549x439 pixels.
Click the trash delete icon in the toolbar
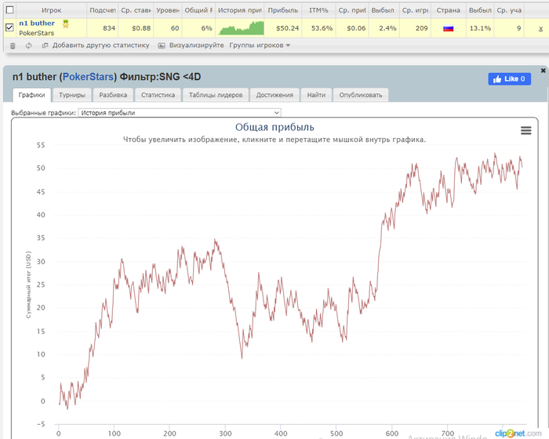[13, 45]
